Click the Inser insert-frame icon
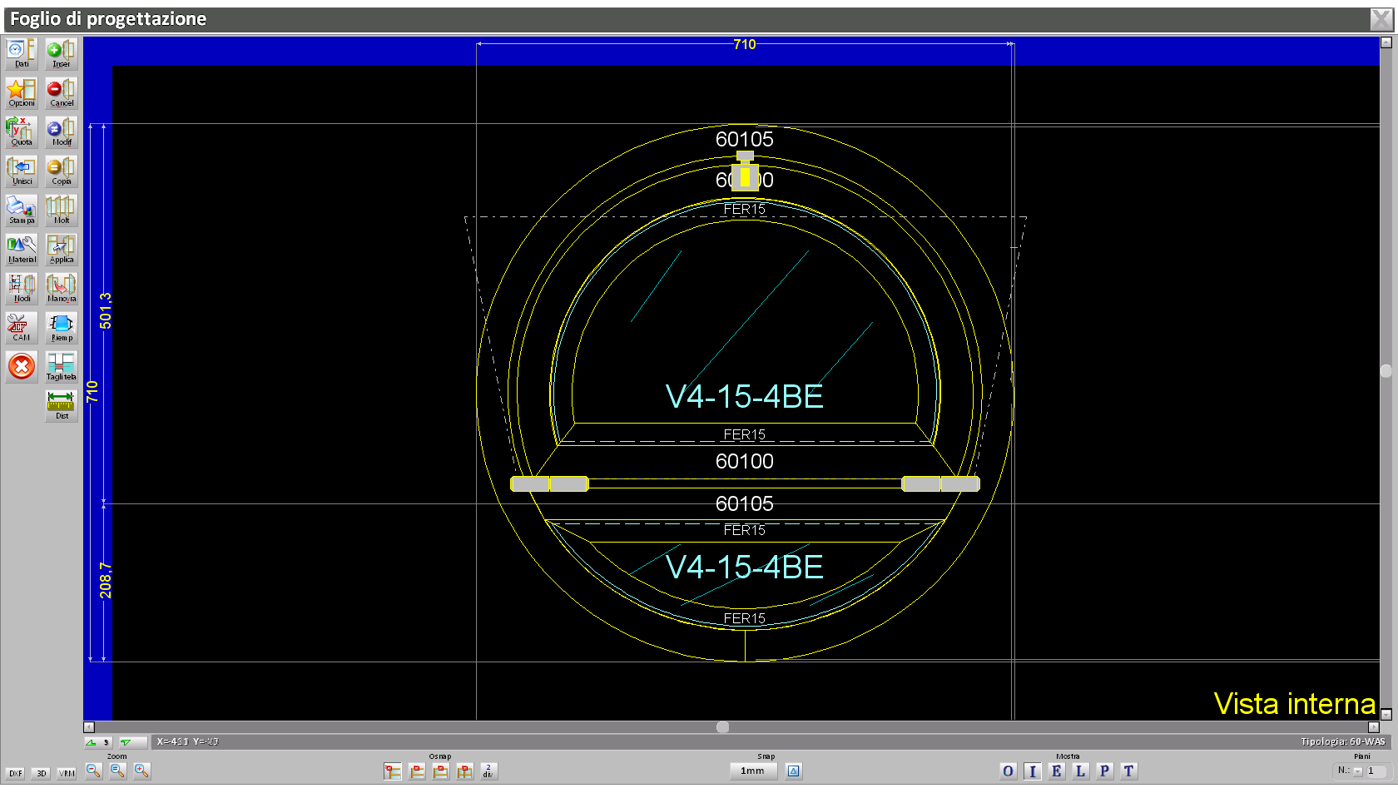 click(62, 54)
